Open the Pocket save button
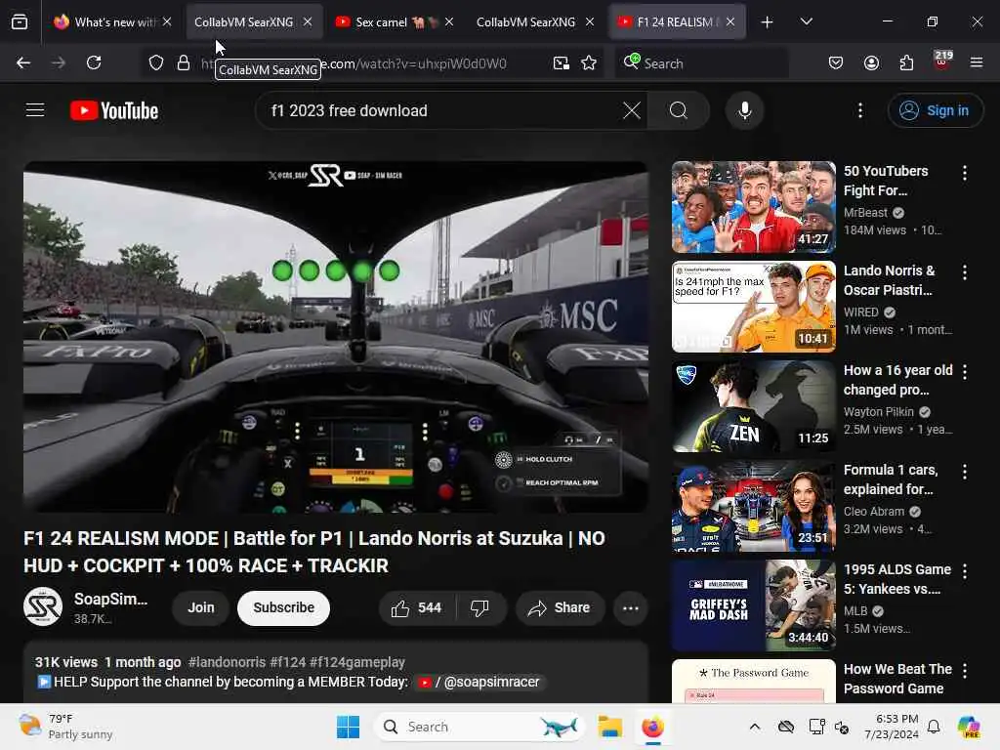This screenshot has height=750, width=1000. pyautogui.click(x=836, y=62)
